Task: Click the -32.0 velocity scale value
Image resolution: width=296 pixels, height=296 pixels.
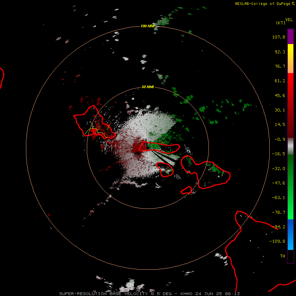Action: [x=279, y=169]
